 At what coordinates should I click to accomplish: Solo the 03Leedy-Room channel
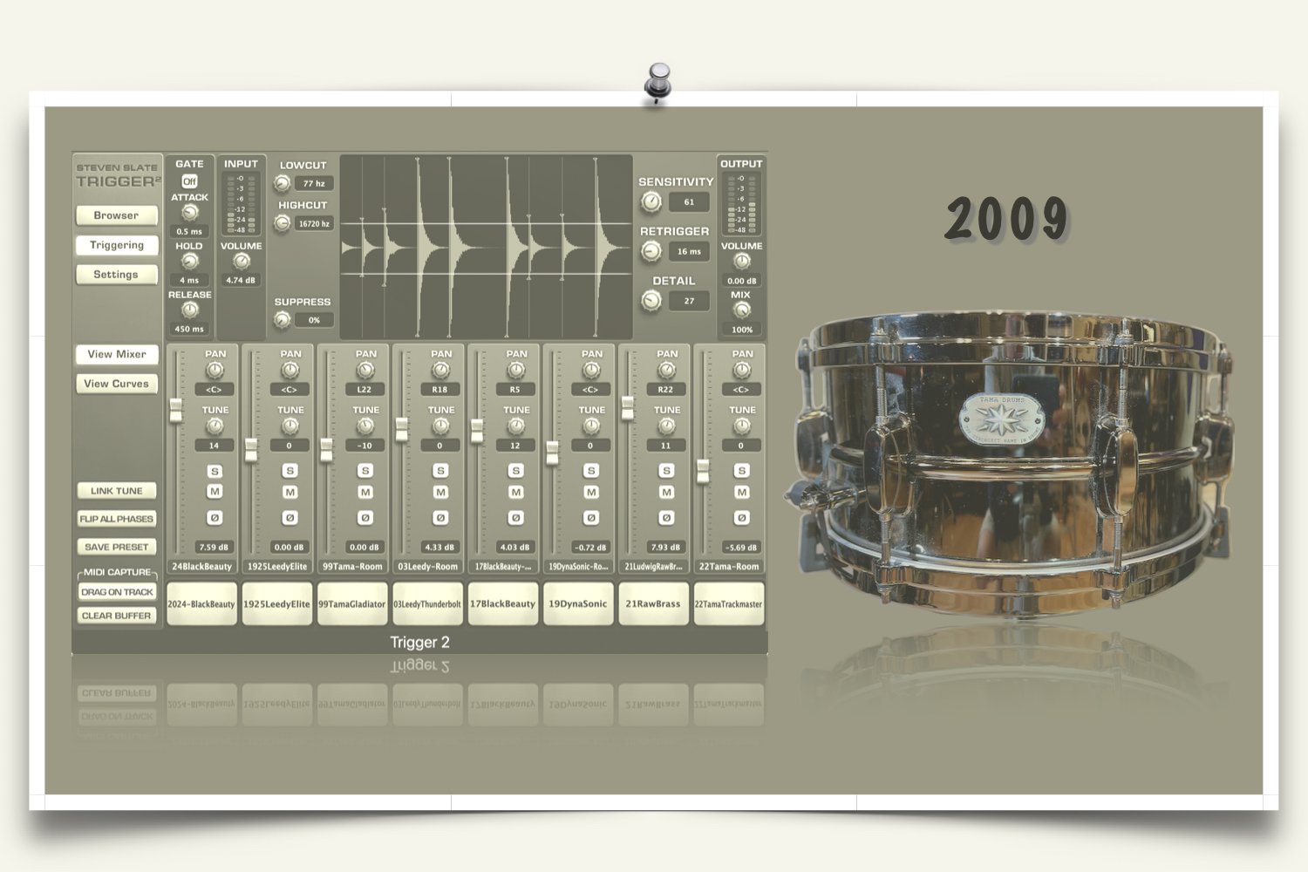pos(440,471)
